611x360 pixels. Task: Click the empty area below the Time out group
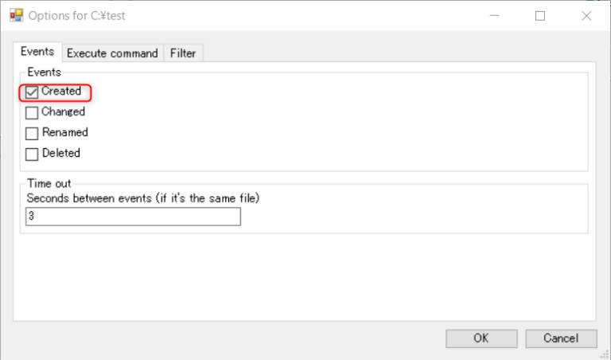pyautogui.click(x=302, y=279)
